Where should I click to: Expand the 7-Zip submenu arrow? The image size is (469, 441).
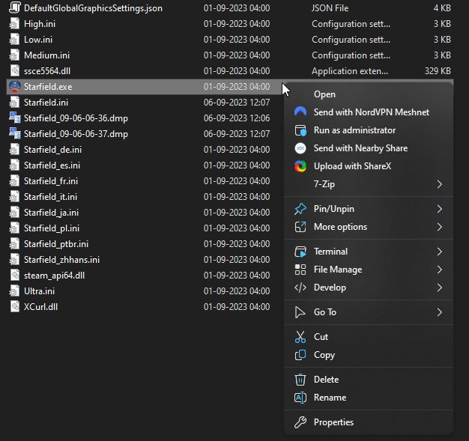click(x=439, y=184)
